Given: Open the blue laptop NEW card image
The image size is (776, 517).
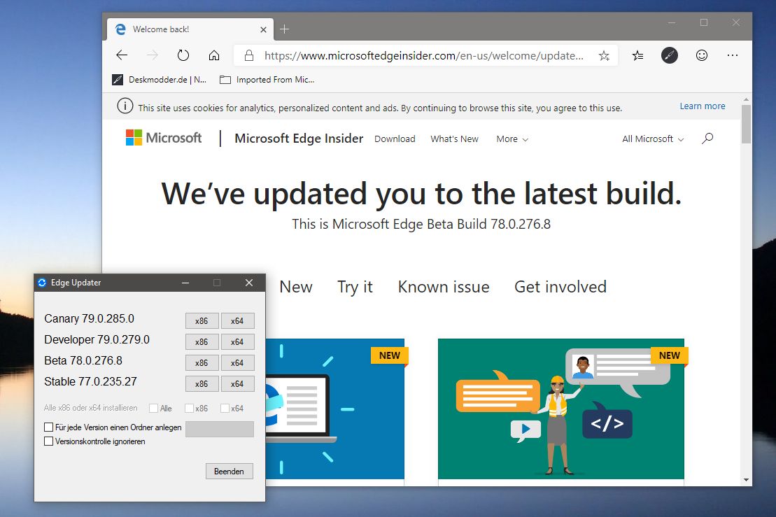Looking at the screenshot, I should click(x=335, y=409).
